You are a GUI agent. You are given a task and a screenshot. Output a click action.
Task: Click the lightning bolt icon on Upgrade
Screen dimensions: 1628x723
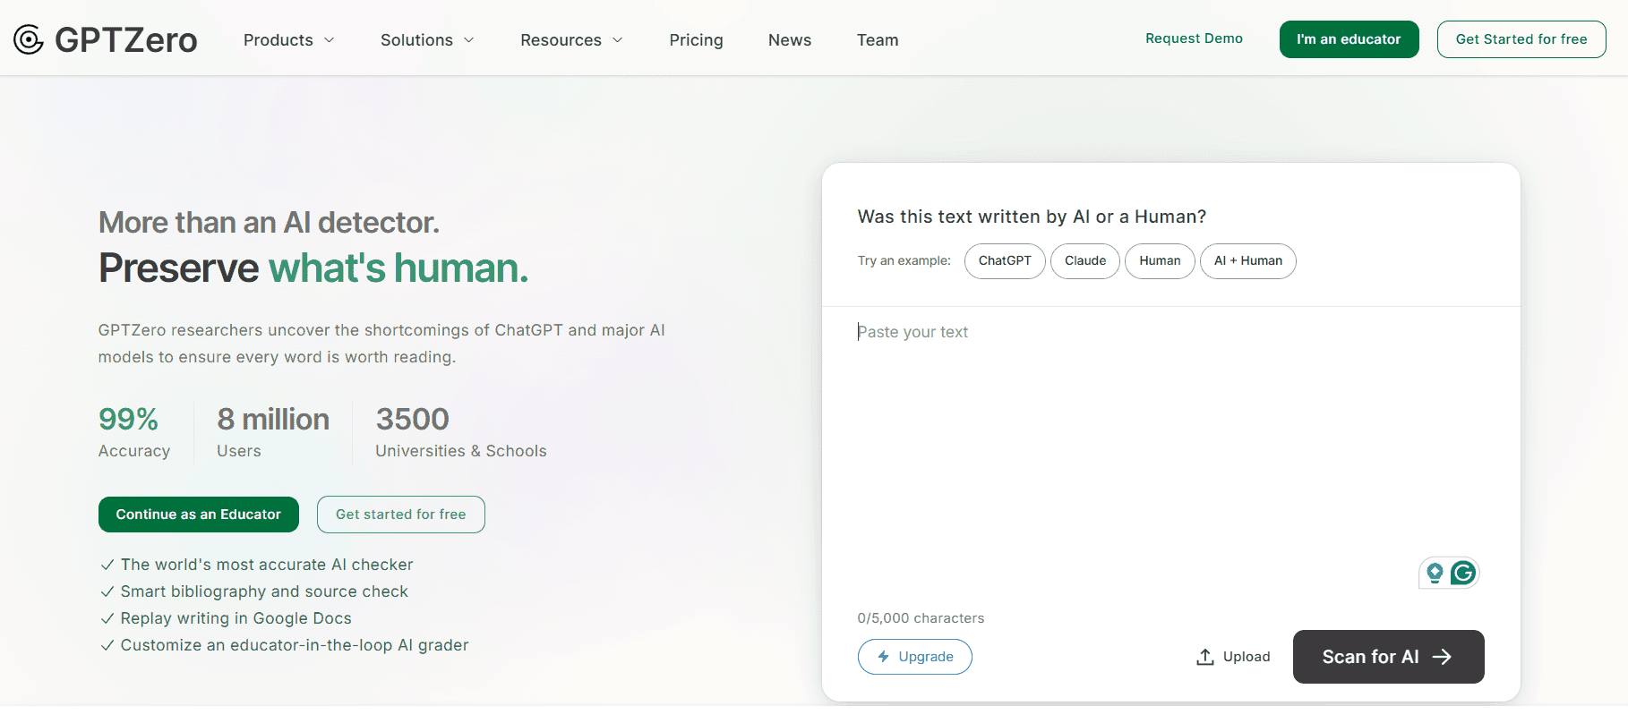point(883,657)
